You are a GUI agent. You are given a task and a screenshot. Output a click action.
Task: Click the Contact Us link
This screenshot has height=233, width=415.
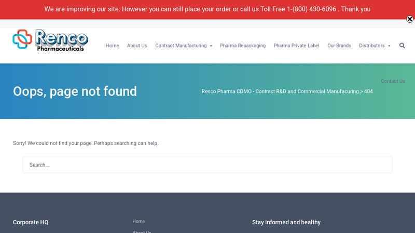[393, 81]
